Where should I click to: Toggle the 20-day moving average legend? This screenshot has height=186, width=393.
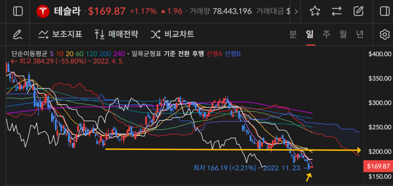point(70,54)
